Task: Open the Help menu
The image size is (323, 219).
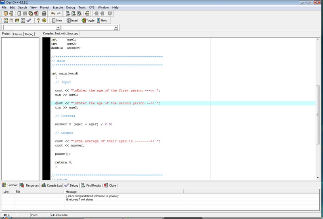Action: [115, 7]
